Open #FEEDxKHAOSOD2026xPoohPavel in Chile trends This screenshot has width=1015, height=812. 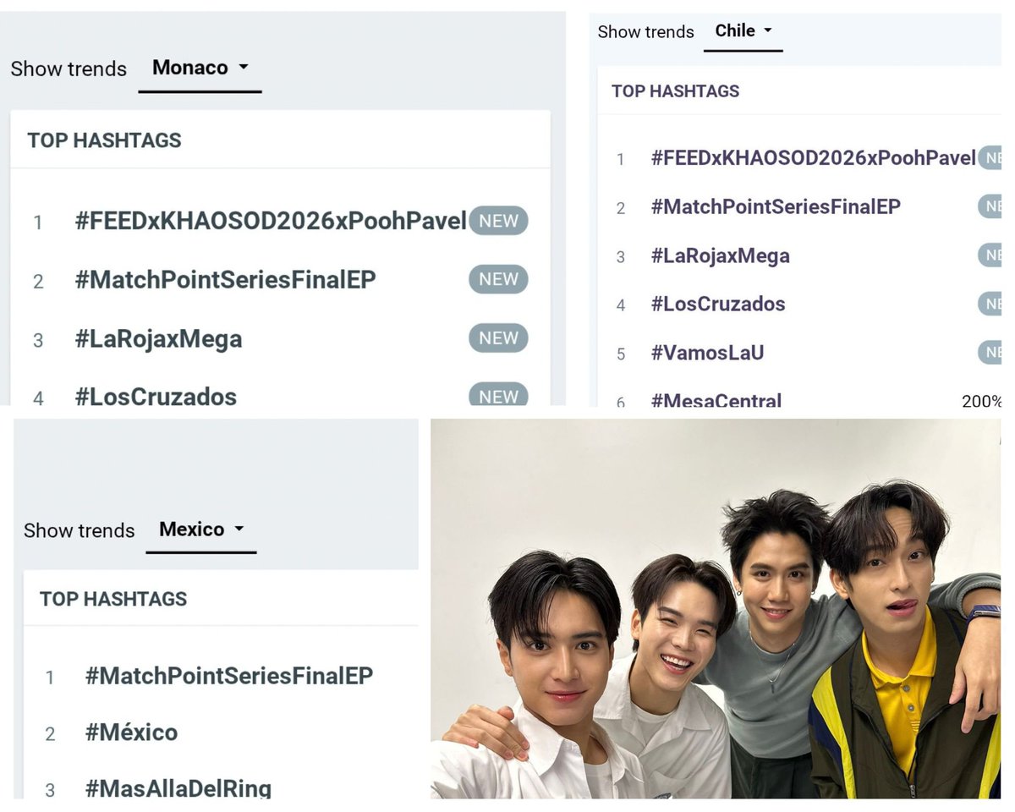(x=813, y=158)
